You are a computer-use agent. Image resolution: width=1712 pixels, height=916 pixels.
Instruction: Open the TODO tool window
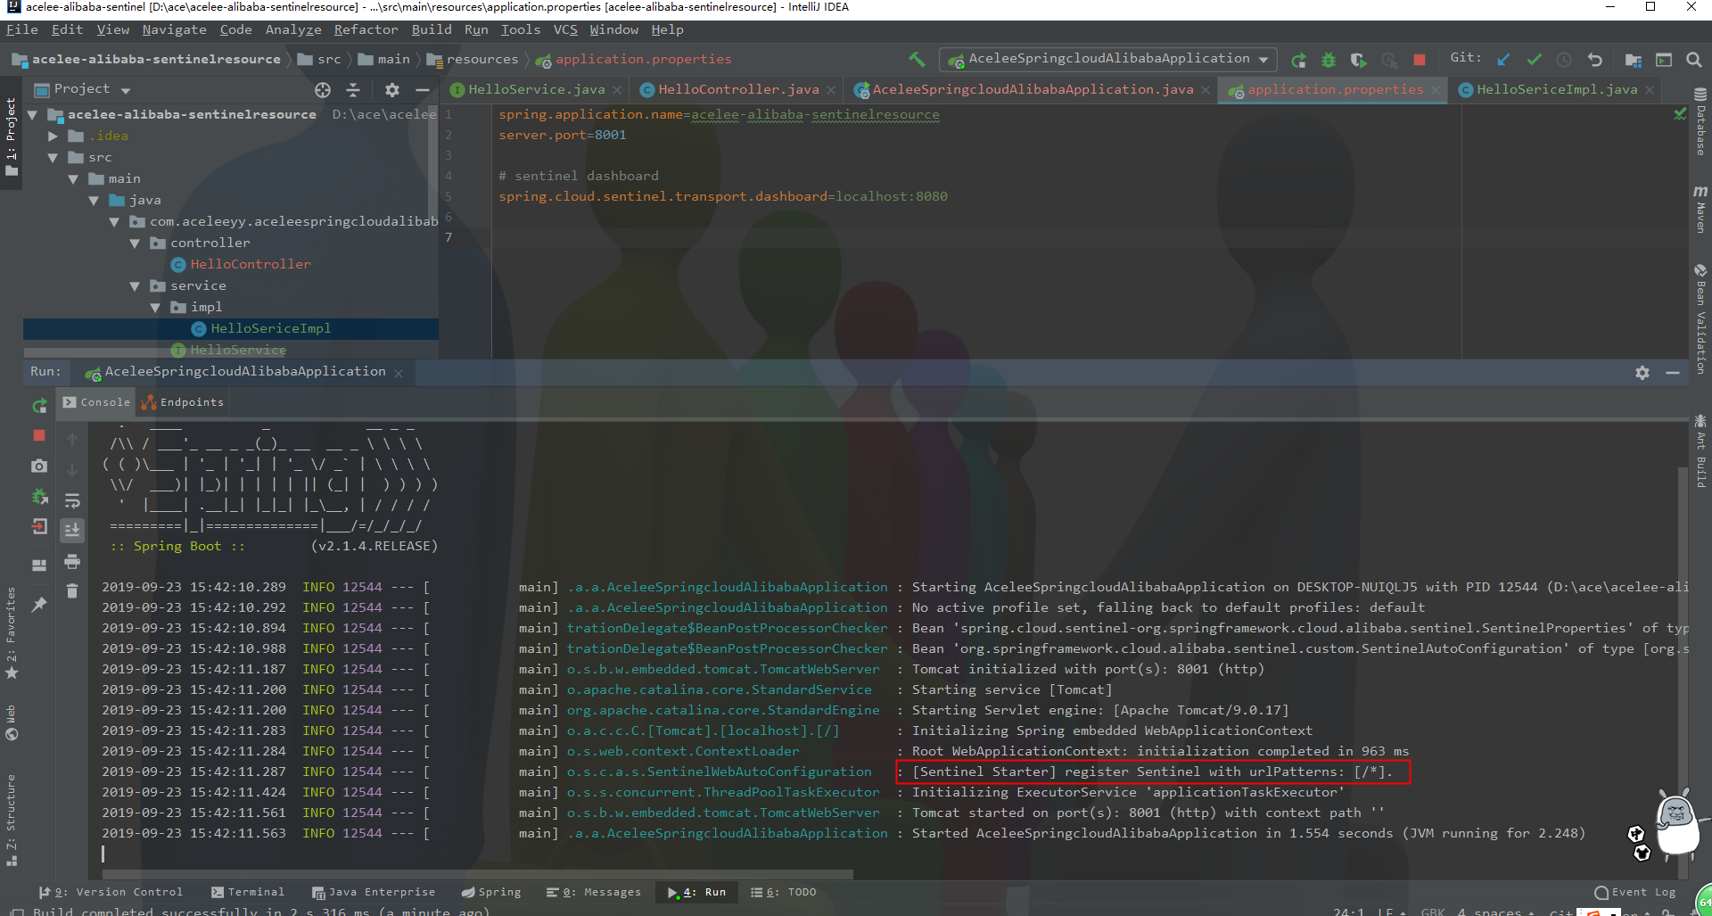783,892
